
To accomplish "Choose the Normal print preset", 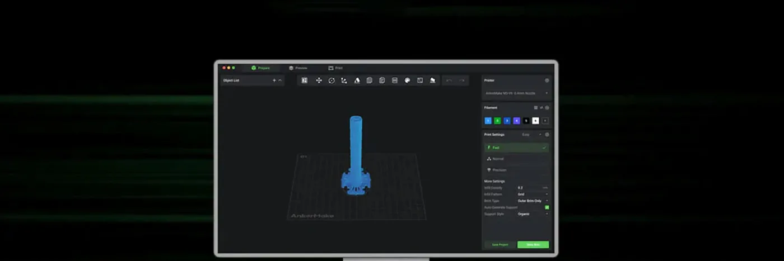I will tap(516, 159).
